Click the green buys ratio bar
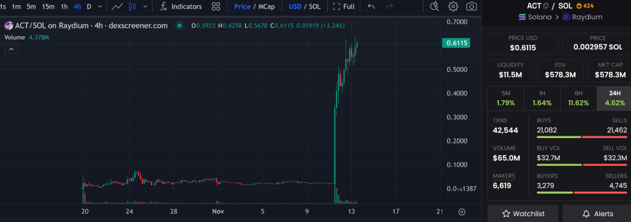 [x=559, y=137]
